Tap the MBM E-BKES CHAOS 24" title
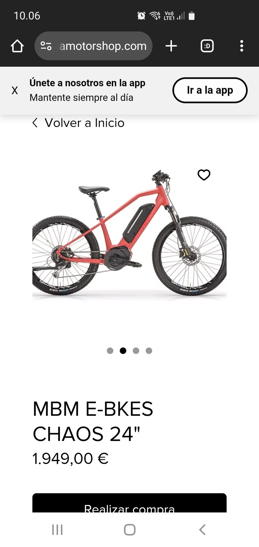 click(x=93, y=421)
